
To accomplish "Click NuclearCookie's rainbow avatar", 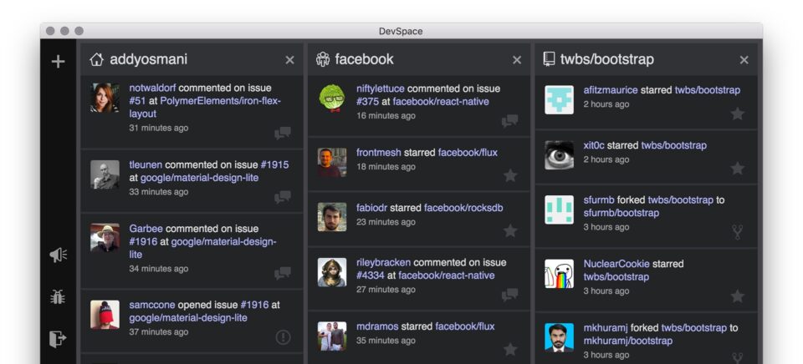I will (x=560, y=274).
